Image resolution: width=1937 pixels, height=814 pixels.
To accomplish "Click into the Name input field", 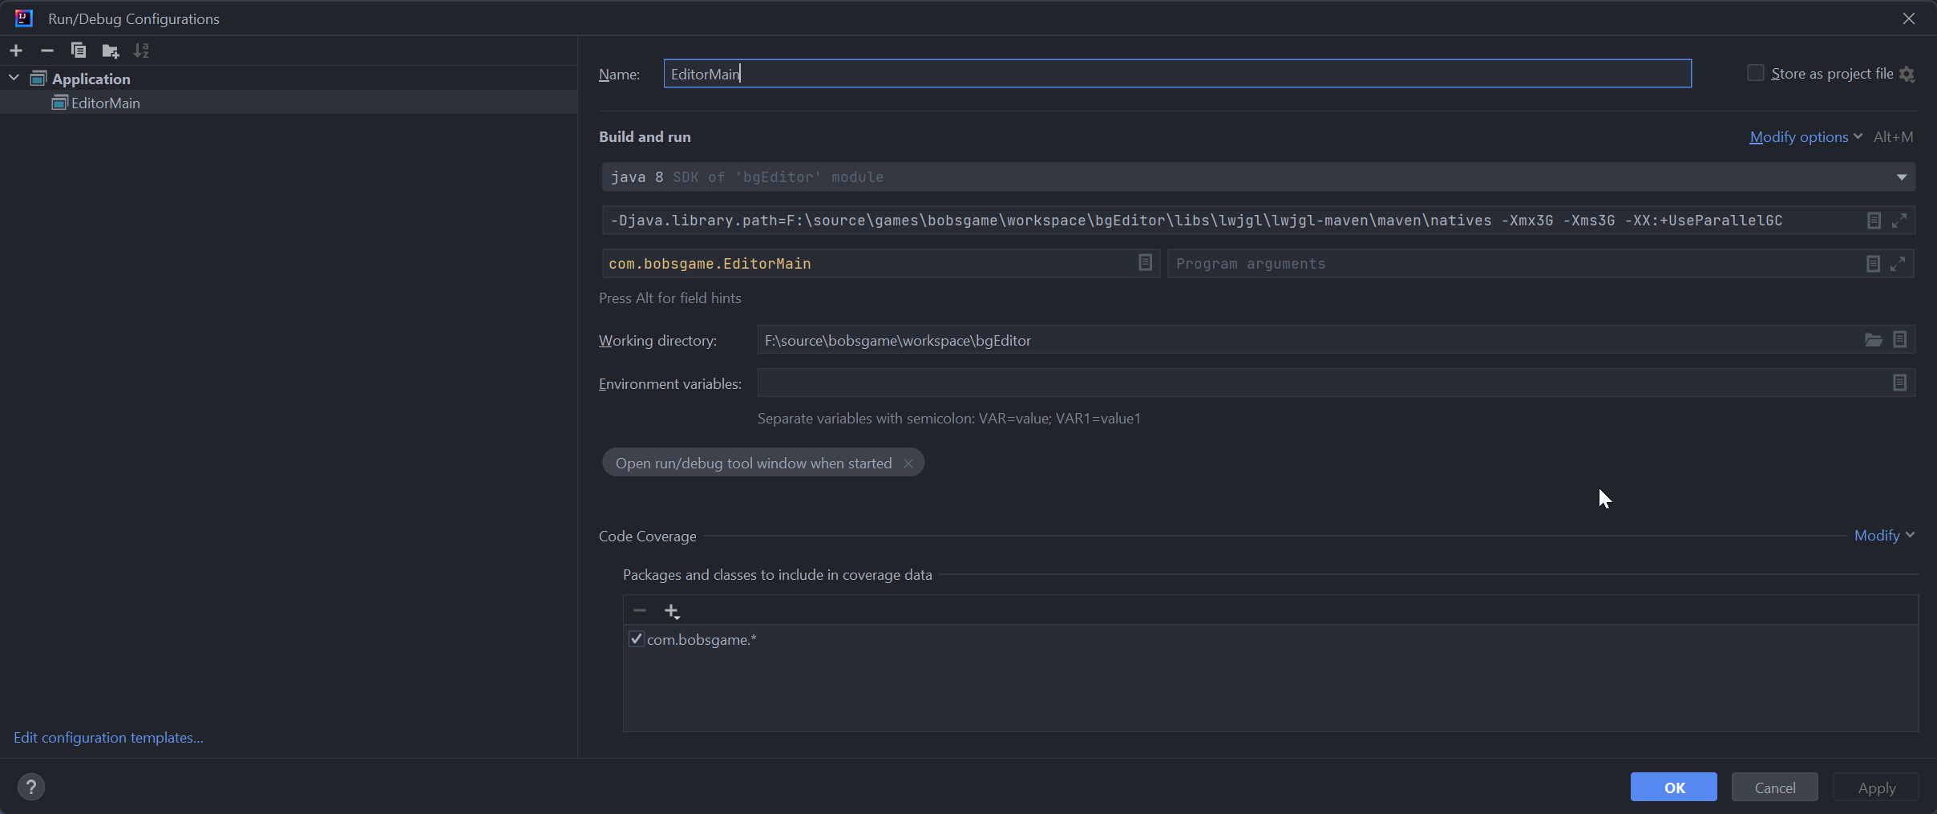I will tap(1177, 74).
